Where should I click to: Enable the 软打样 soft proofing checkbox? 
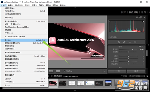pyautogui.click(x=64, y=71)
